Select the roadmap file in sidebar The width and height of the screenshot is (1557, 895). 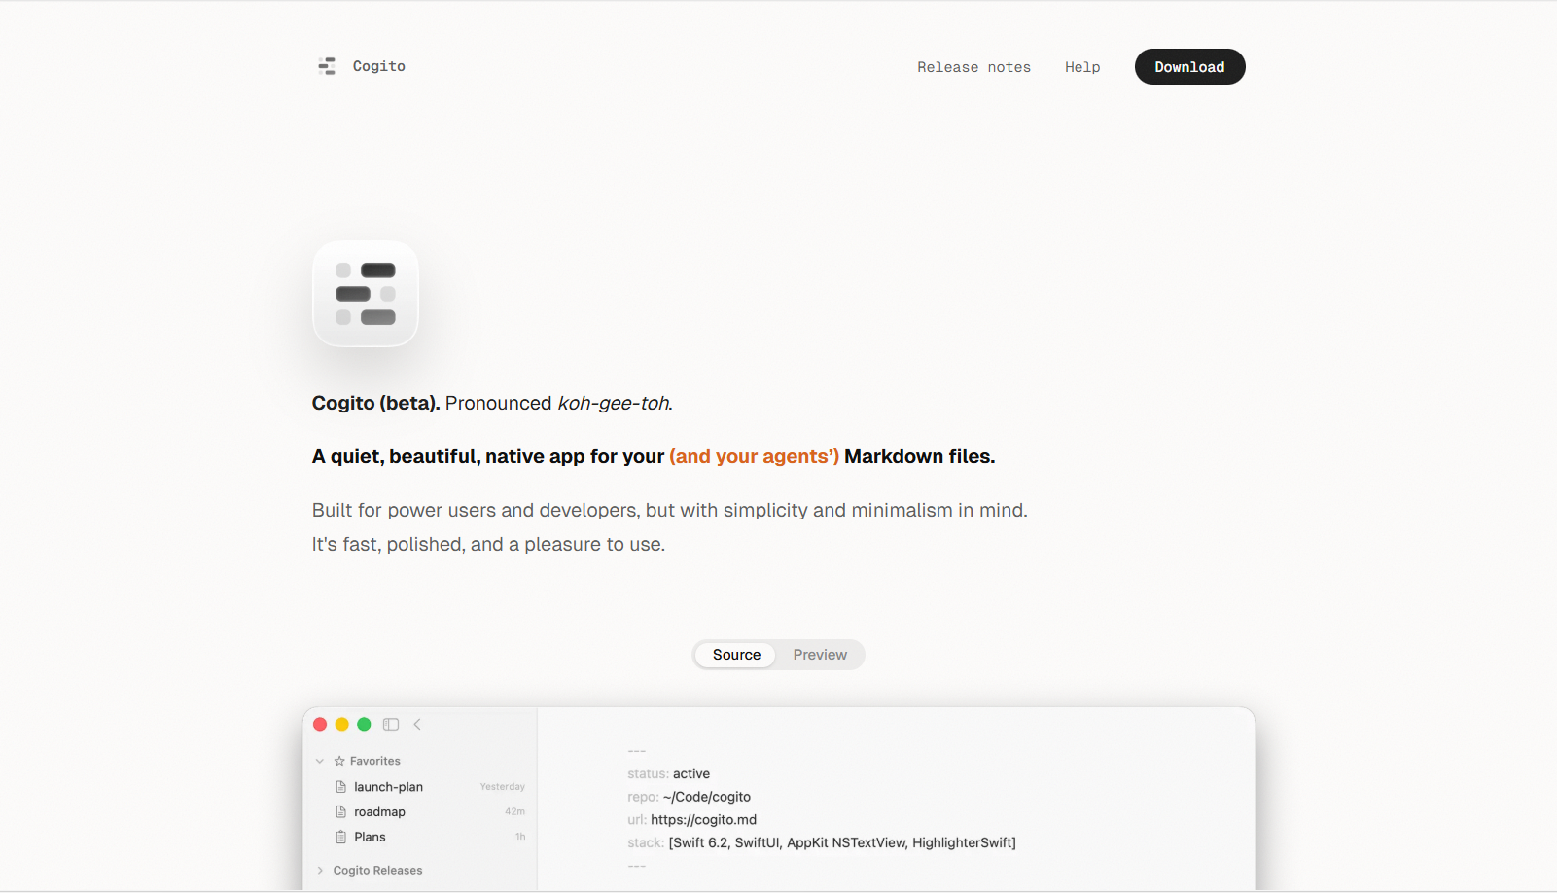point(421,812)
